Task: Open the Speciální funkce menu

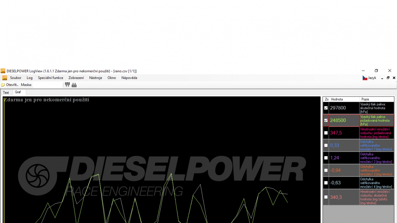Action: 51,78
